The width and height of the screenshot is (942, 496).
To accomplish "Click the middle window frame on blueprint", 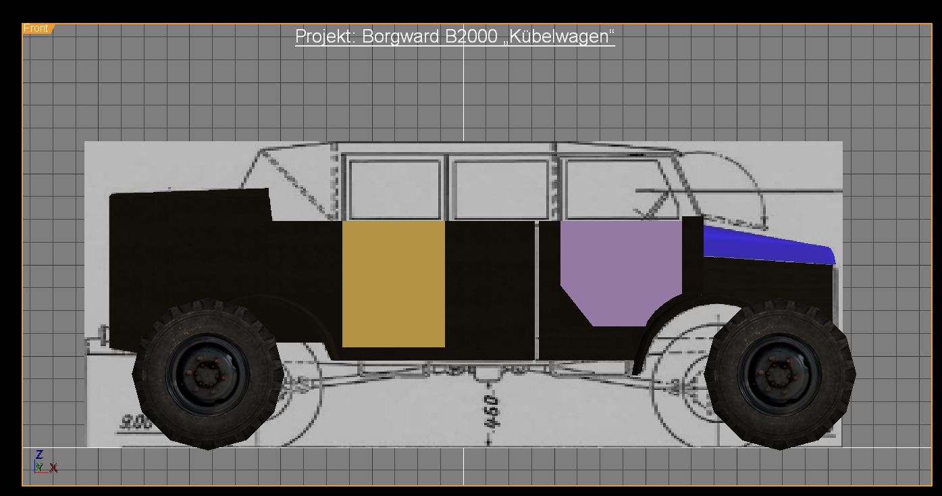I will (x=501, y=189).
